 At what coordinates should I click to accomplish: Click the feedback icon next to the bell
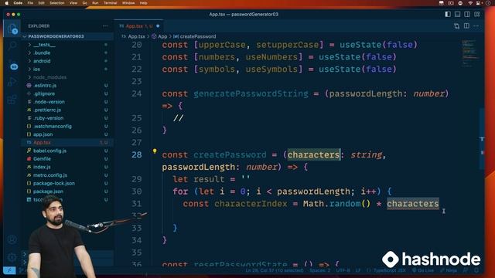tap(466, 270)
